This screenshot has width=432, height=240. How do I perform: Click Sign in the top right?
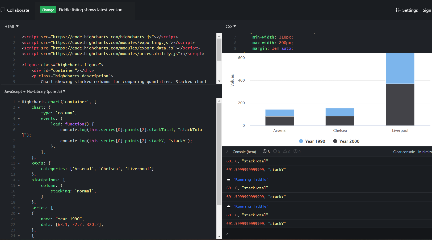(x=427, y=10)
